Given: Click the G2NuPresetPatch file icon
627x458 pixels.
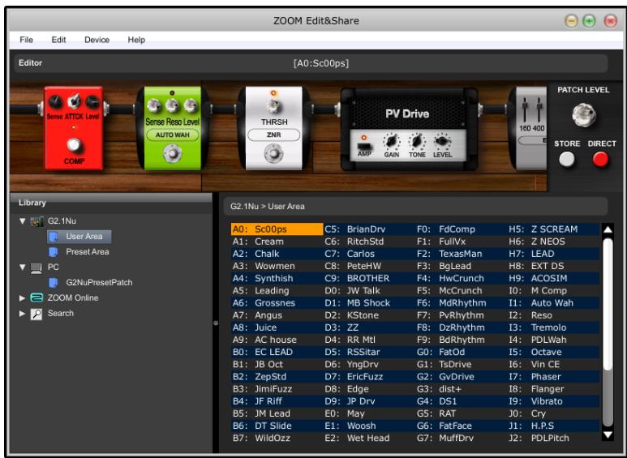Looking at the screenshot, I should tap(54, 283).
